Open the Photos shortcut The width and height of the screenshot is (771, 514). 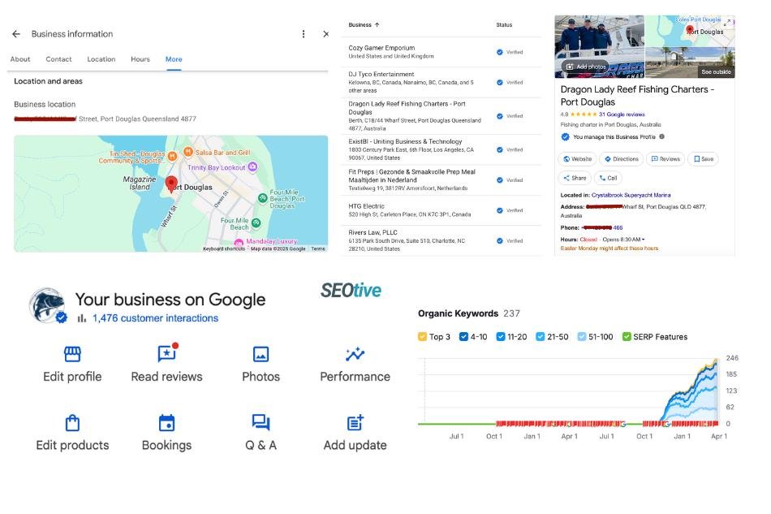coord(261,365)
